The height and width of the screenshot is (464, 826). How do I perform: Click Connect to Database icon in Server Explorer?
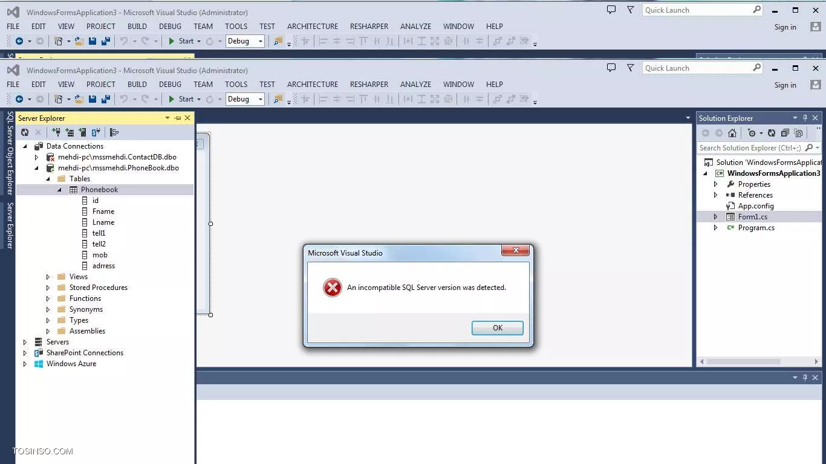[56, 132]
